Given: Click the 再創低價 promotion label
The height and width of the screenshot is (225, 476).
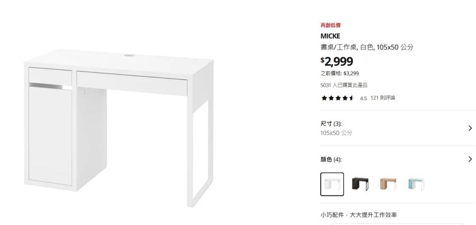Looking at the screenshot, I should 331,25.
